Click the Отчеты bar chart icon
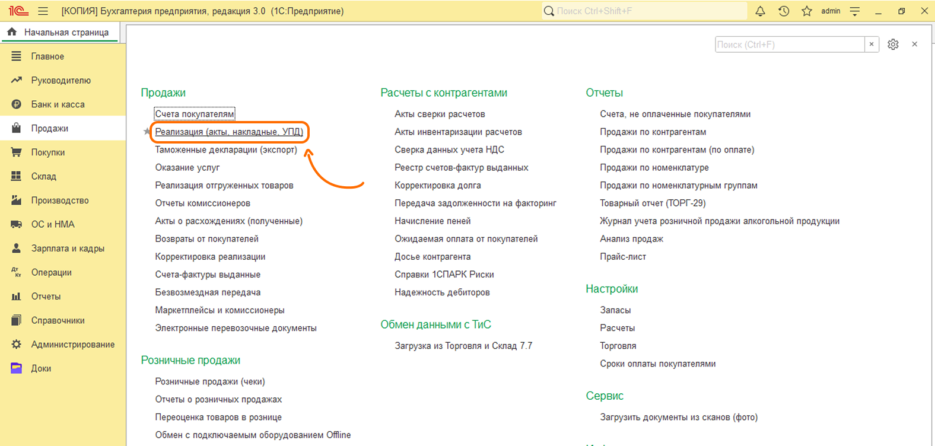935x446 pixels. (17, 297)
